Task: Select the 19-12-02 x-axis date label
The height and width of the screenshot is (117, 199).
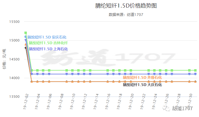Action: click(26, 102)
